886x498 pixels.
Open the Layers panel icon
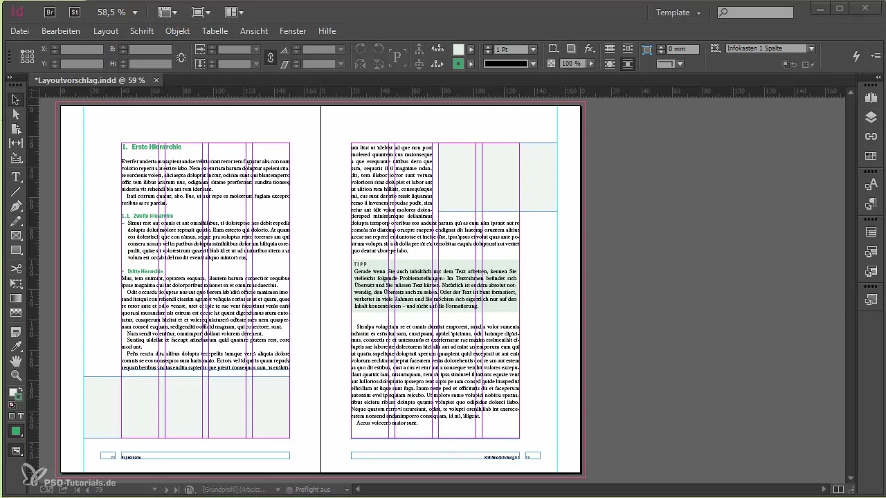pos(871,118)
